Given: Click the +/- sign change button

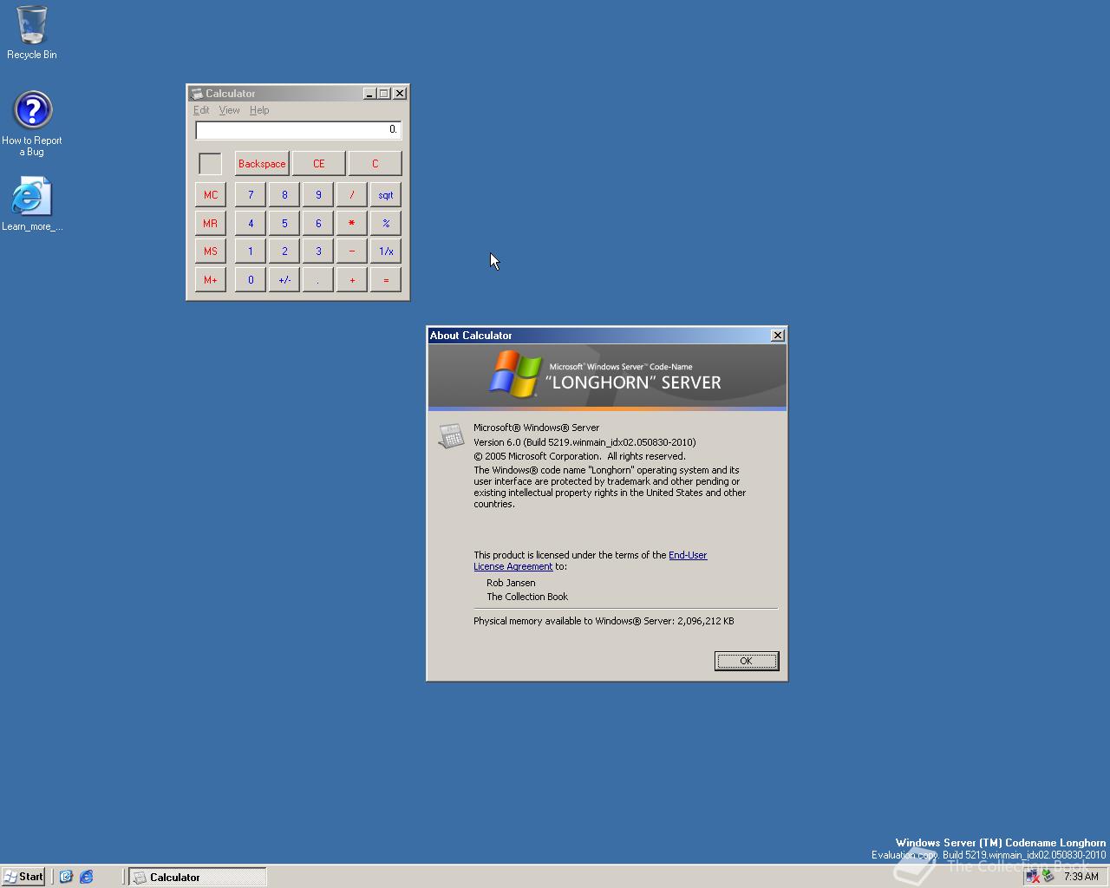Looking at the screenshot, I should tap(284, 280).
